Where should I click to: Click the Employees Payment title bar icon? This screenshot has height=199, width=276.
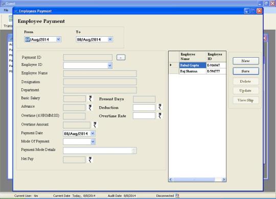[x=16, y=11]
